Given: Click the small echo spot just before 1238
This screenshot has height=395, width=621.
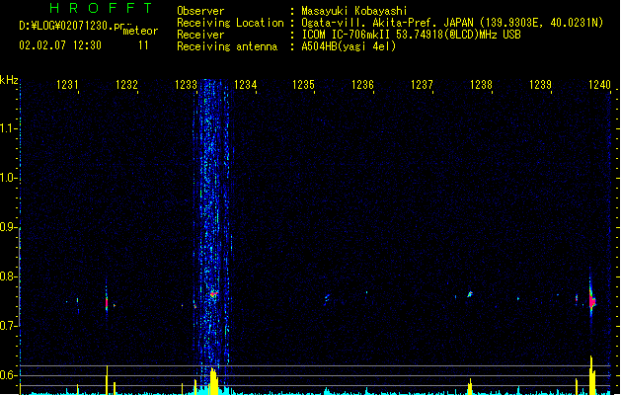Looking at the screenshot, I should [x=470, y=294].
